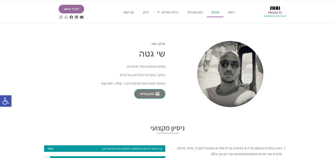
Task: Click the 100% WordPress skill progress bar
Action: click(x=105, y=149)
